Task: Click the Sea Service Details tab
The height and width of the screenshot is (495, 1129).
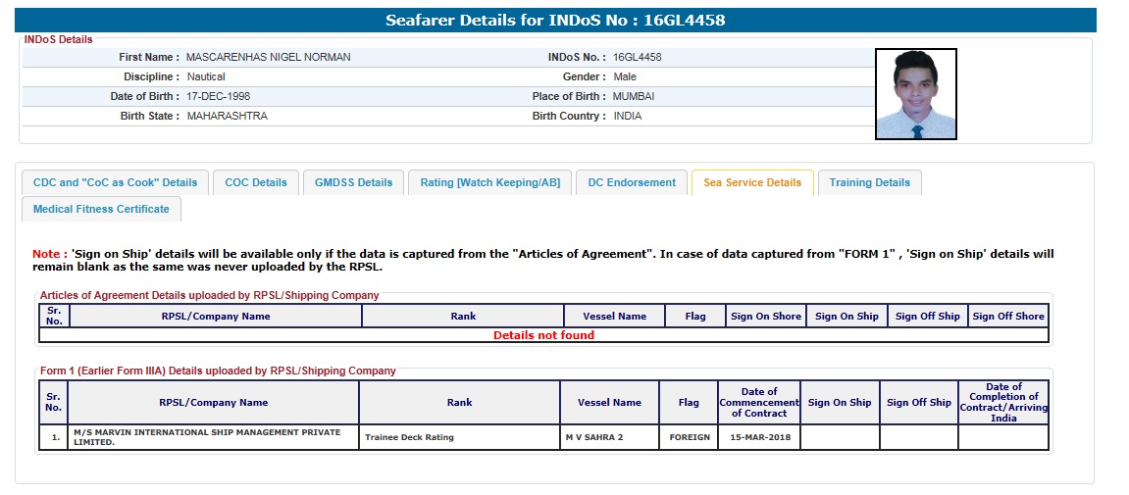Action: click(x=752, y=182)
